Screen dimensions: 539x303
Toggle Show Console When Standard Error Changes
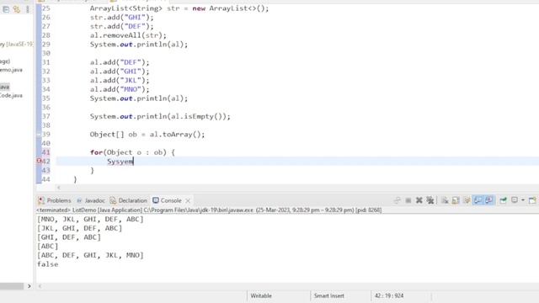(488, 200)
